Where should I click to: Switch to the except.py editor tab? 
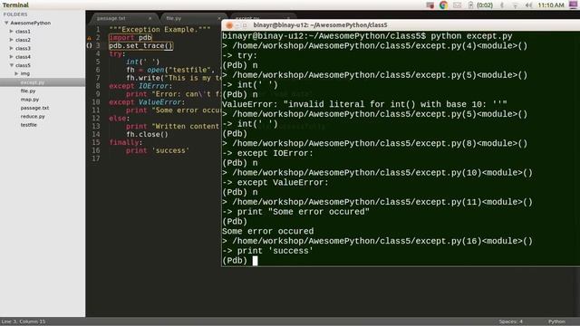(247, 17)
